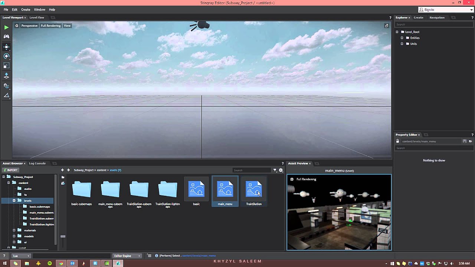Open the viewport View option
Screen dimensions: 475x267
[67, 26]
